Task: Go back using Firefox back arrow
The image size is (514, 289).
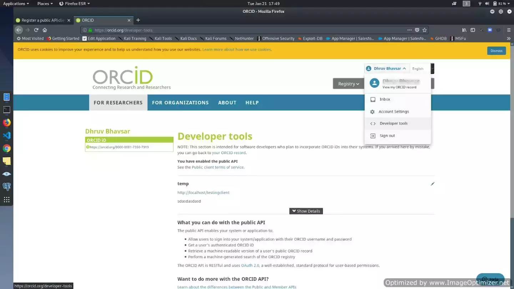Action: click(19, 30)
